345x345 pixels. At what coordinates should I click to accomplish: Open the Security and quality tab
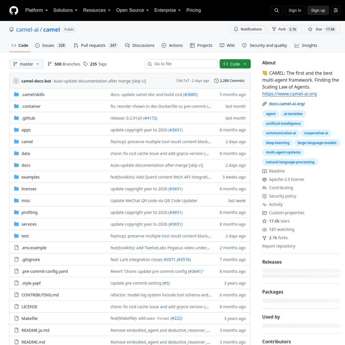pyautogui.click(x=265, y=45)
